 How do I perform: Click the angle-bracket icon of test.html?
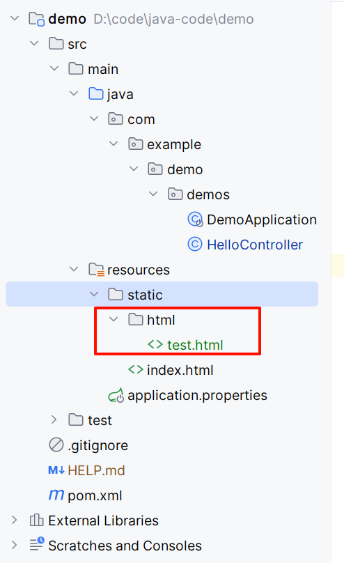click(x=155, y=345)
